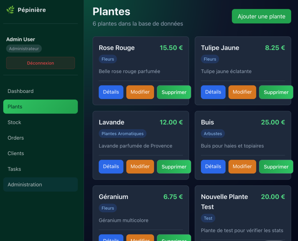Open the Orders section
Screen dimensions: 298x241
point(40,138)
